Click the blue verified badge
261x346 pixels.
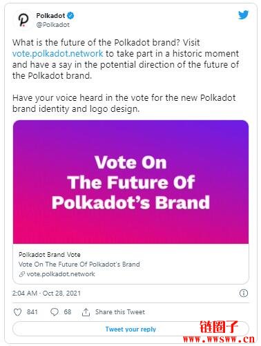pos(70,16)
